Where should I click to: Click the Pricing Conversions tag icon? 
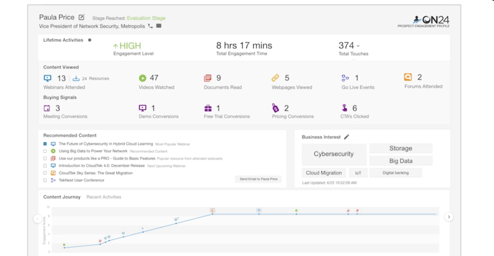[x=275, y=108]
